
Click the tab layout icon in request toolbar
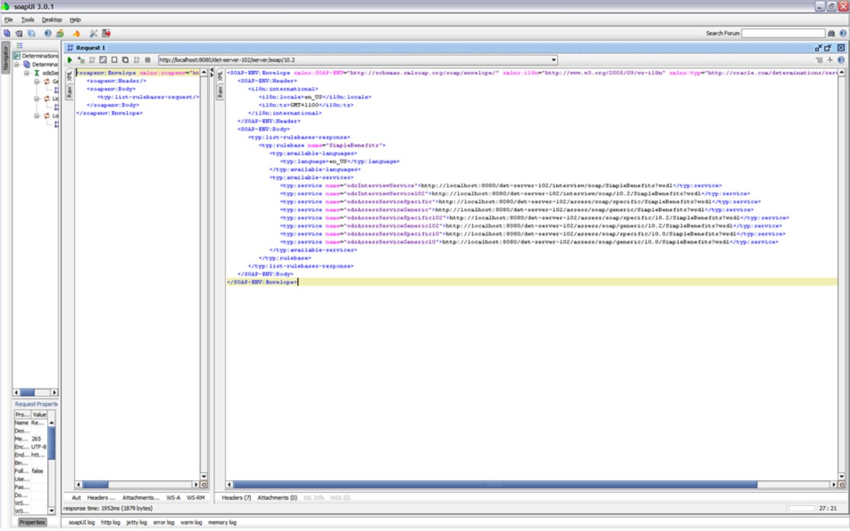[x=819, y=60]
